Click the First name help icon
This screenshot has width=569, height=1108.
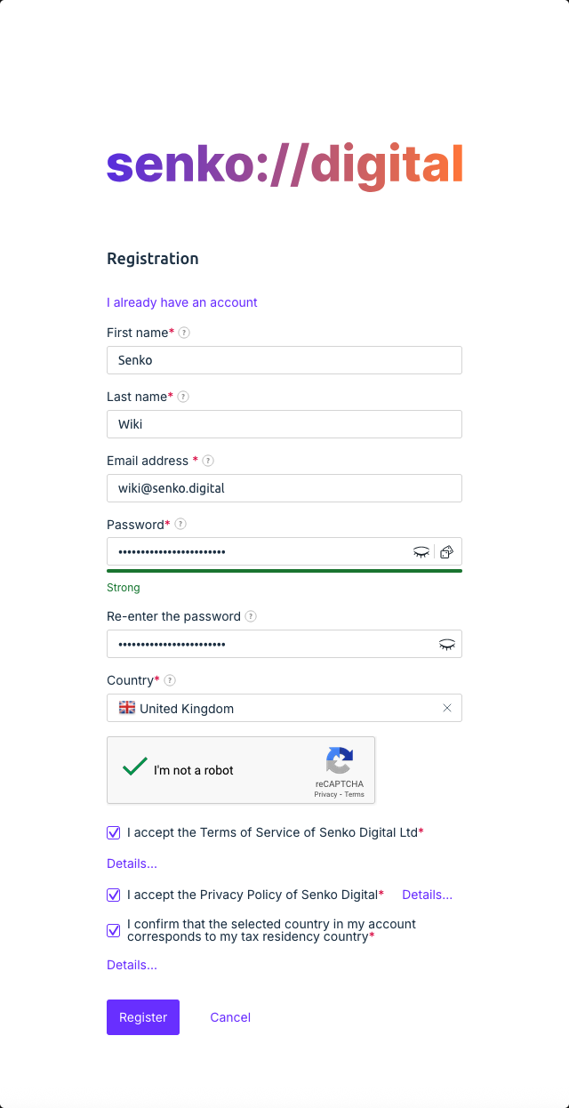[x=184, y=333]
